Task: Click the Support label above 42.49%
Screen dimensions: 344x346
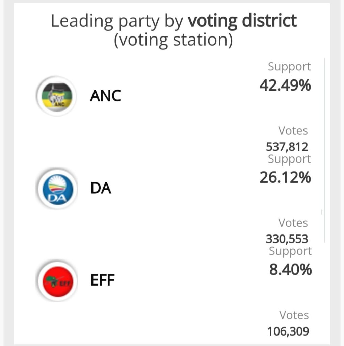Action: click(x=289, y=67)
